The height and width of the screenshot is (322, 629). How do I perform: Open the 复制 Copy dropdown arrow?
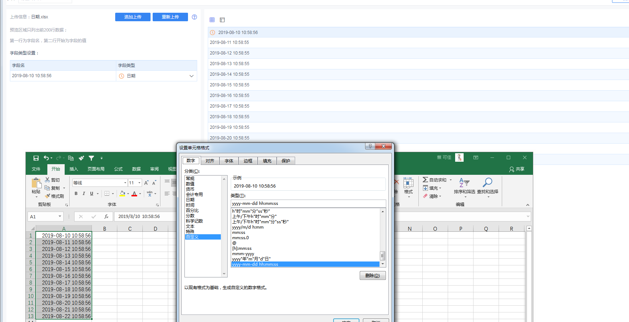point(64,188)
